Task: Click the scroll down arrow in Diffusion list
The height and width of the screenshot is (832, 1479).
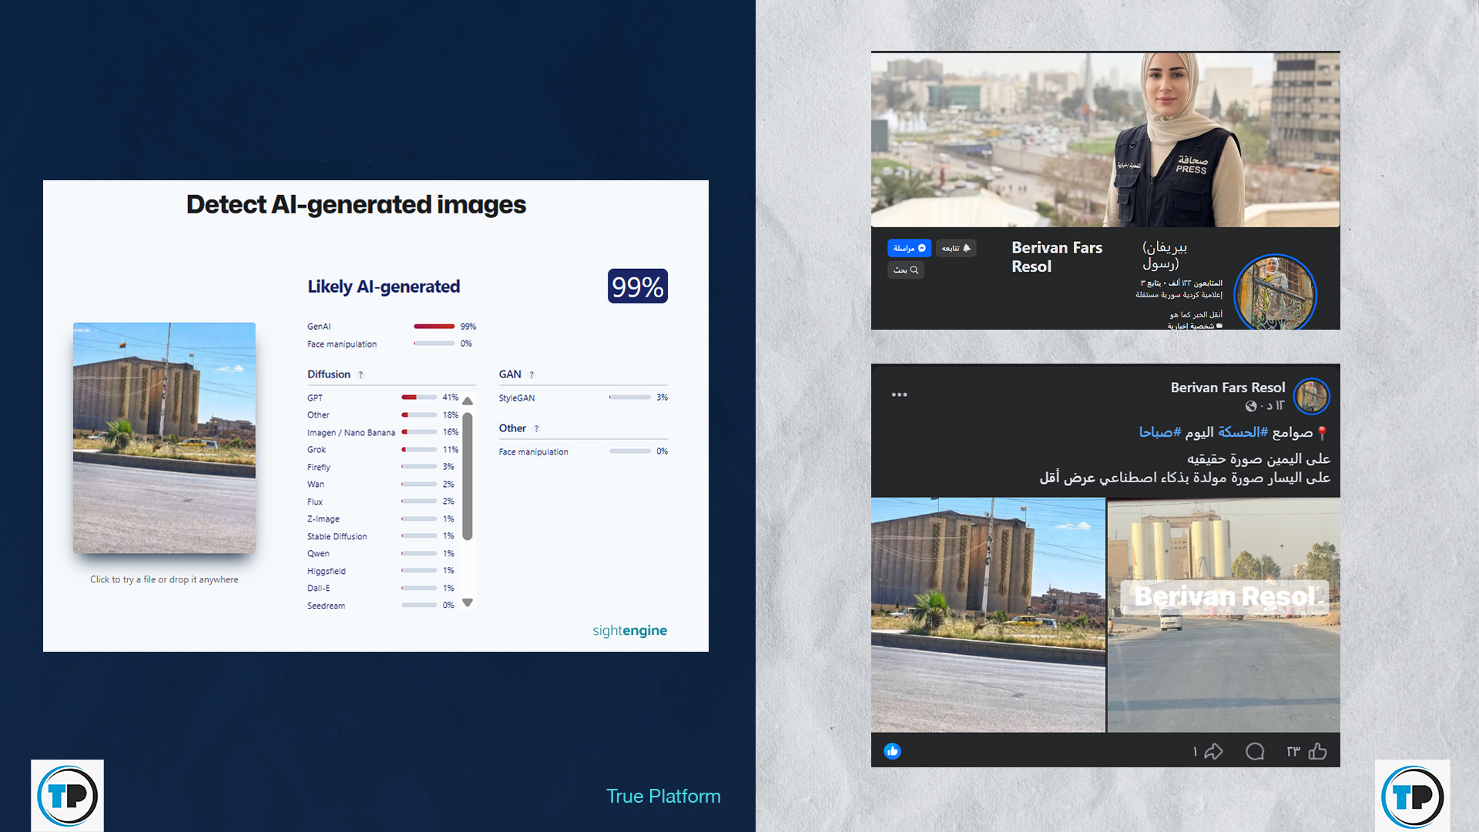Action: [468, 602]
